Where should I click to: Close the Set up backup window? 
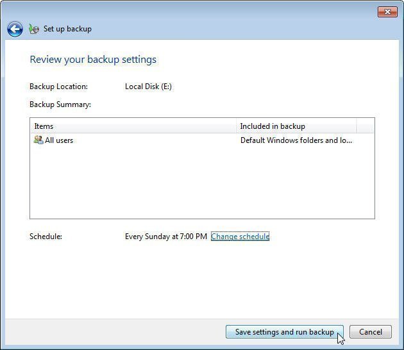click(387, 12)
